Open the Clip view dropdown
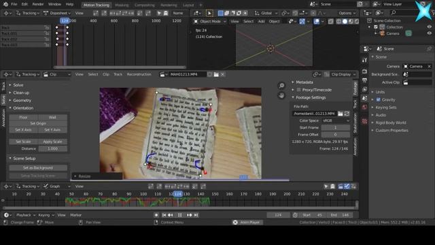The width and height of the screenshot is (435, 245). point(57,74)
